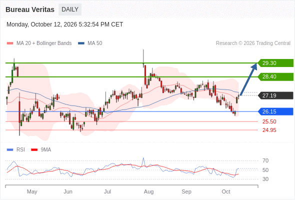Image resolution: width=295 pixels, height=200 pixels.
Task: Click the MA 20 + Bollinger Bands label
Action: (44, 43)
